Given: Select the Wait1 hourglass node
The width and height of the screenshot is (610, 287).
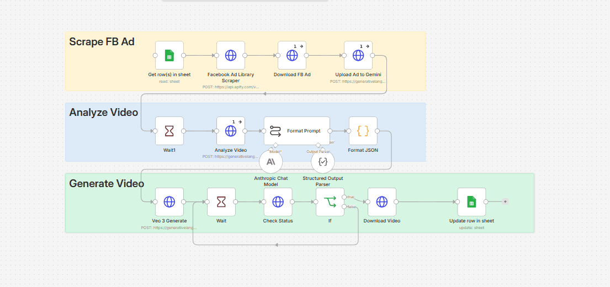Looking at the screenshot, I should [169, 131].
